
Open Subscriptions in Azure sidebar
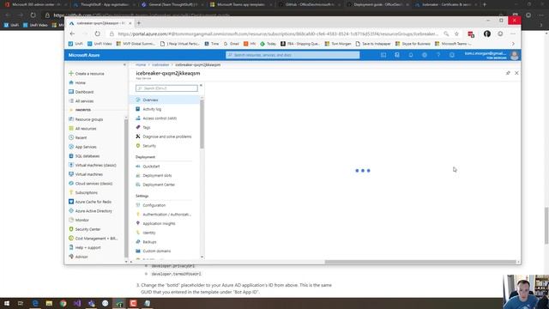pyautogui.click(x=83, y=192)
